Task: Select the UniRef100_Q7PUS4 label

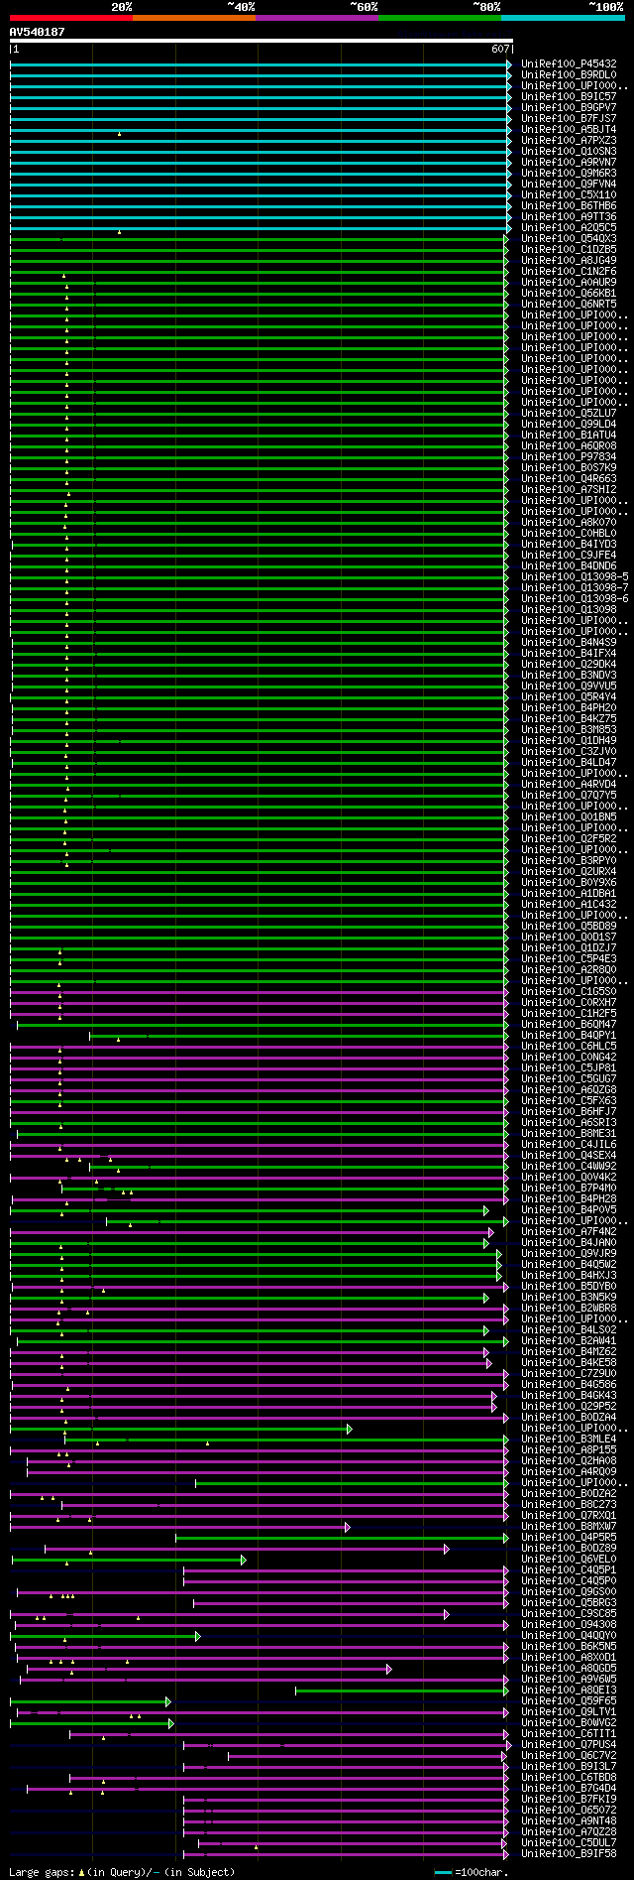Action: click(x=569, y=1744)
